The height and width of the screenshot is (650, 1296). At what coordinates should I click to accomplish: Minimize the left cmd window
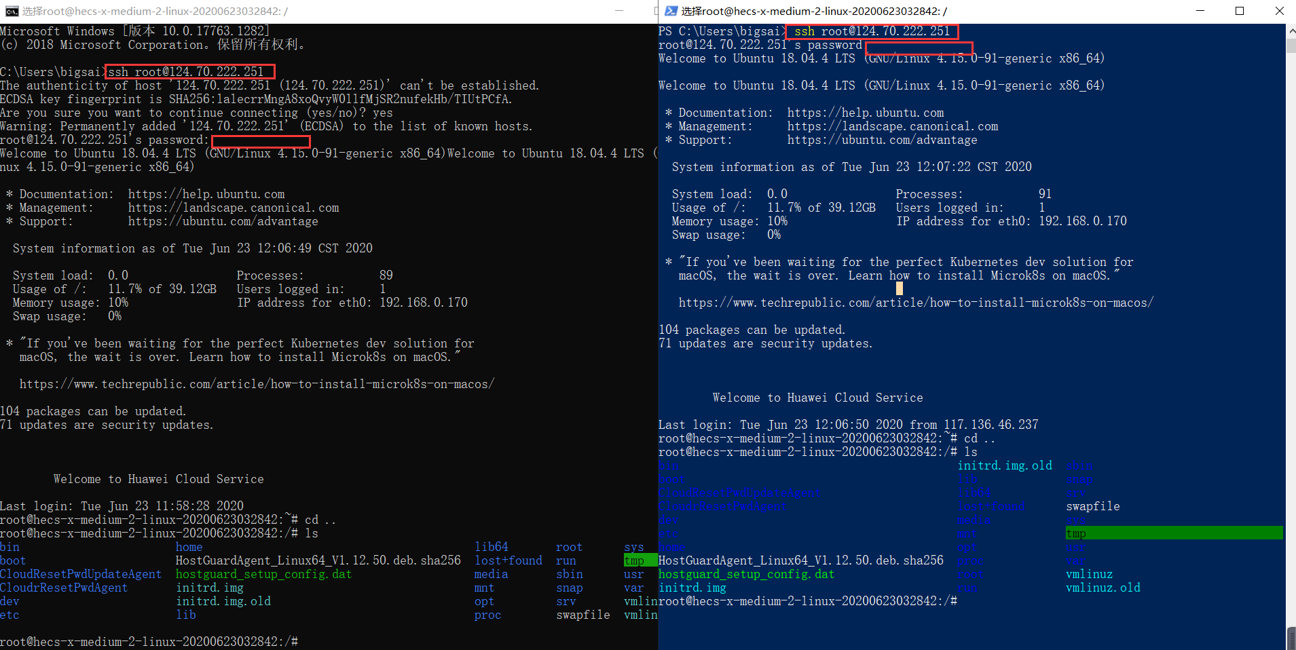pyautogui.click(x=619, y=11)
